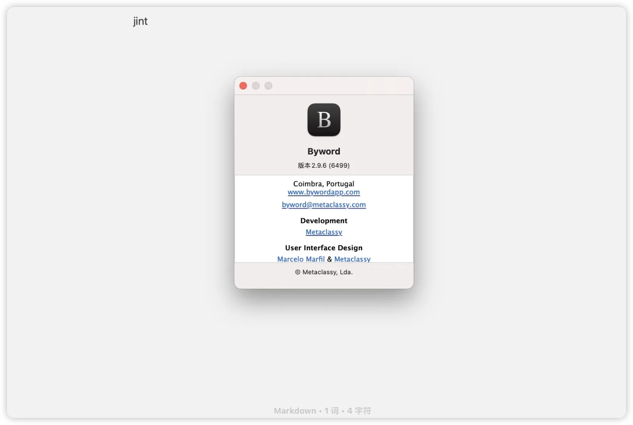Click the 1 词 word count in status bar

coord(332,411)
